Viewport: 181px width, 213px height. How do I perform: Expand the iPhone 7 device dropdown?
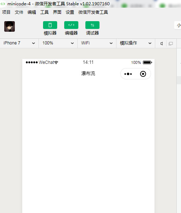pyautogui.click(x=19, y=43)
